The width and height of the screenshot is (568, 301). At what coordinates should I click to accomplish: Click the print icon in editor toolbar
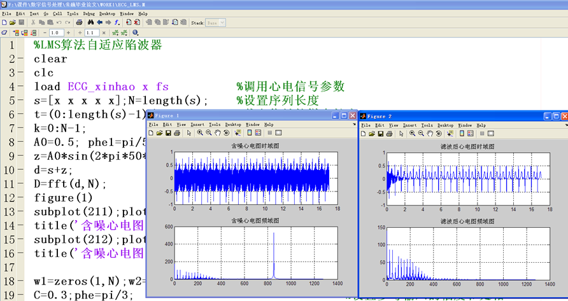pos(78,22)
